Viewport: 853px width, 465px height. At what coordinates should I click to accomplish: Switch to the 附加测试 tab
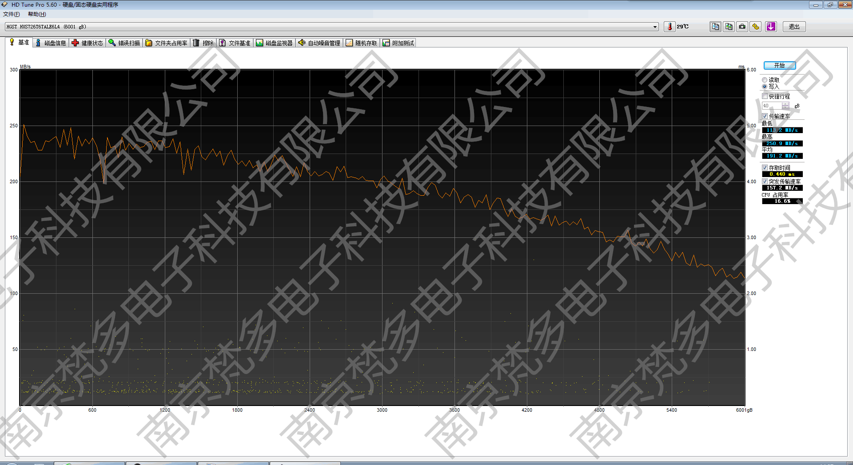coord(399,43)
